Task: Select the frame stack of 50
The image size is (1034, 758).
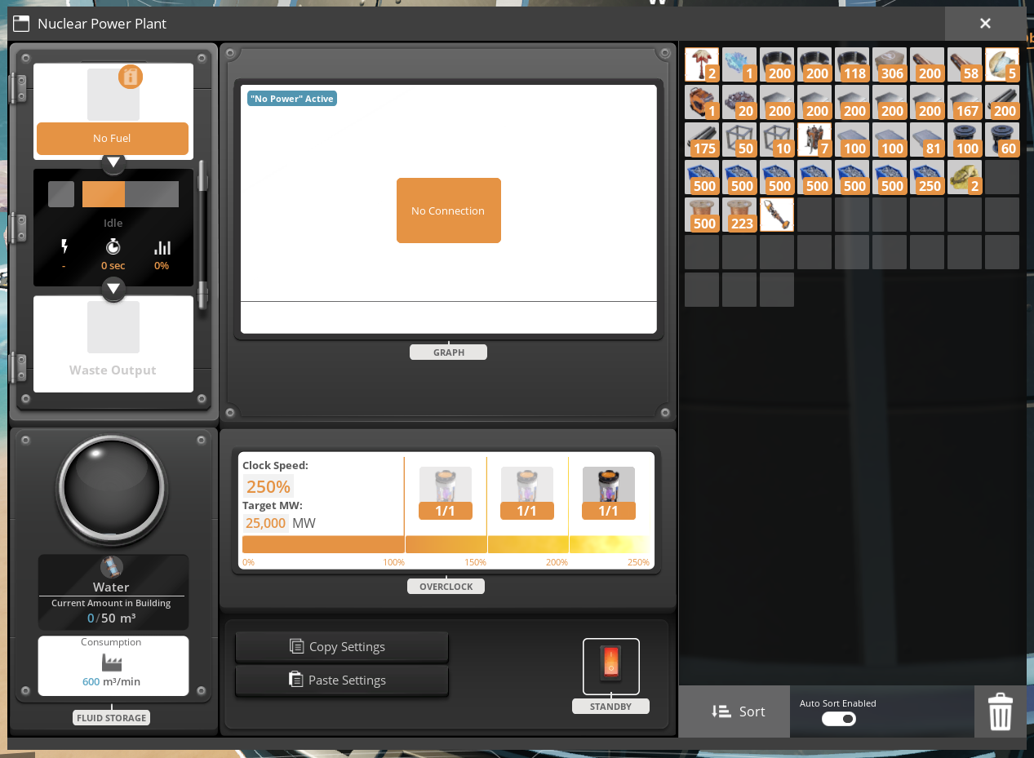Action: pyautogui.click(x=739, y=140)
